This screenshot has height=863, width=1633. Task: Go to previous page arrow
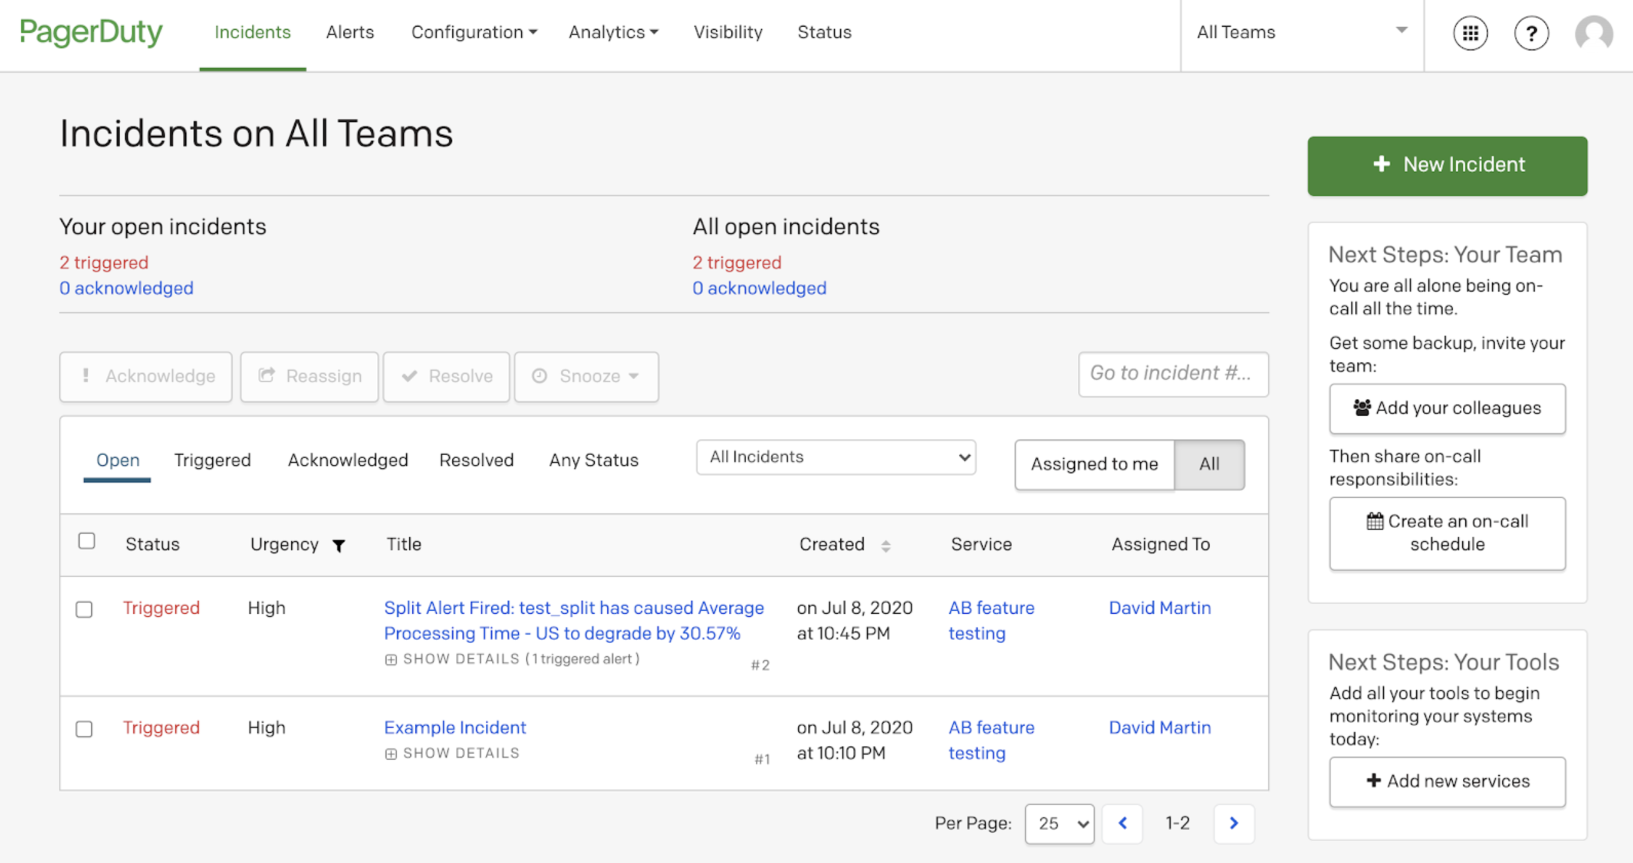1122,823
